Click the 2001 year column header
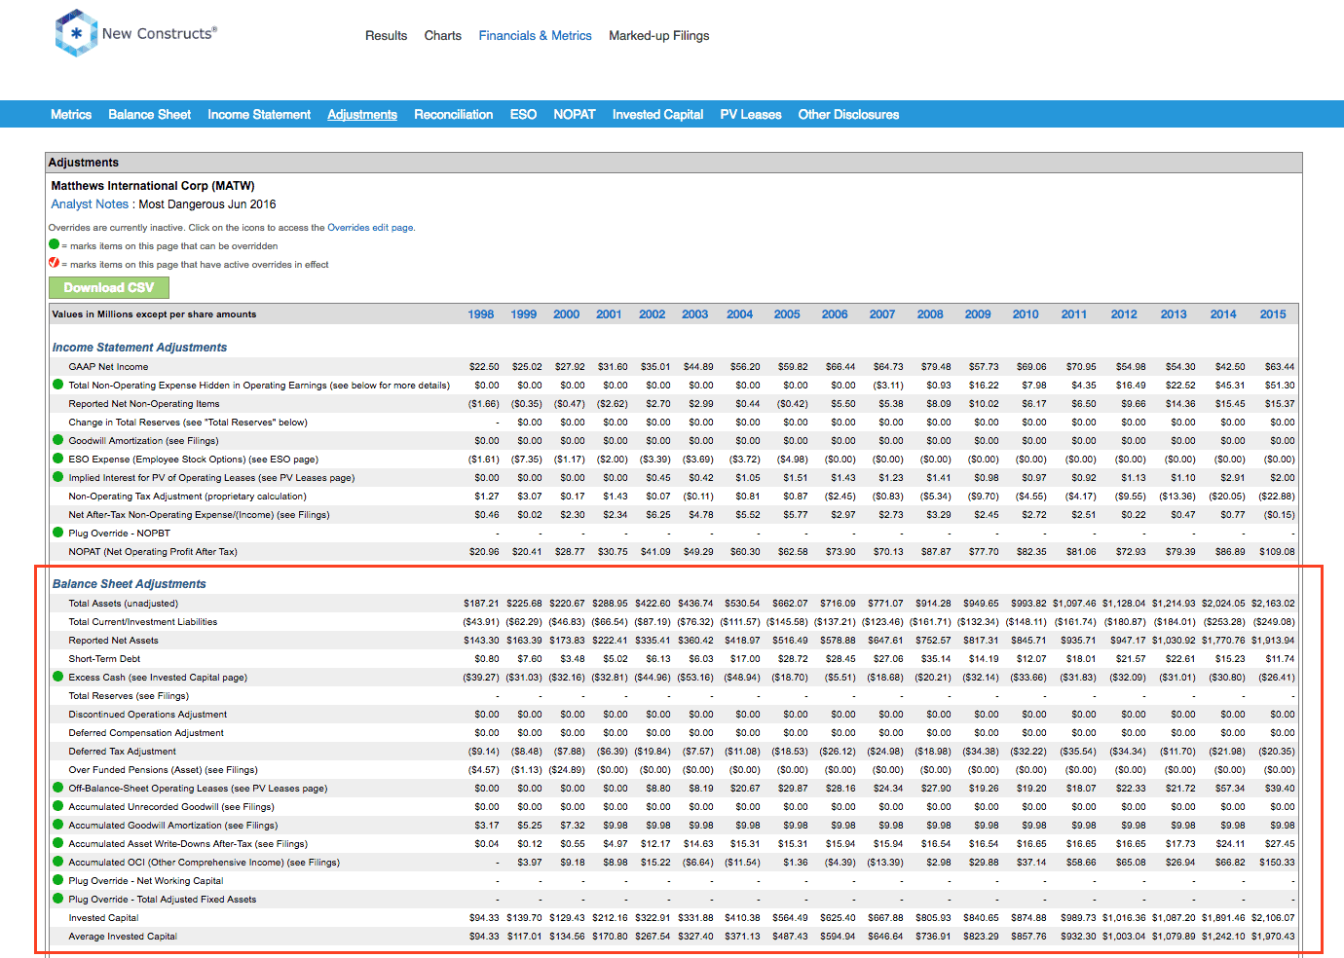The height and width of the screenshot is (958, 1344). [x=609, y=314]
